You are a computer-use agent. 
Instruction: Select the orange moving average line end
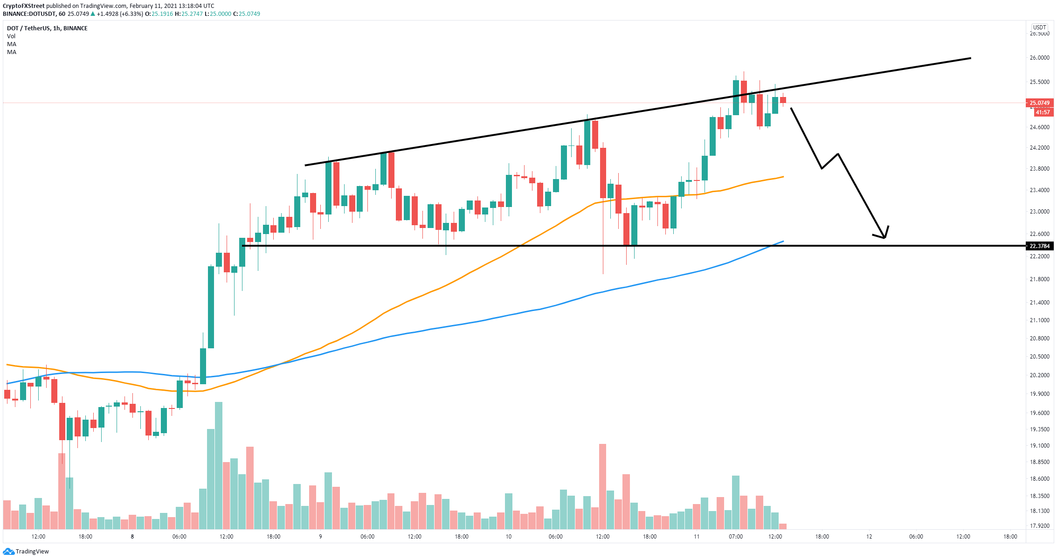781,177
